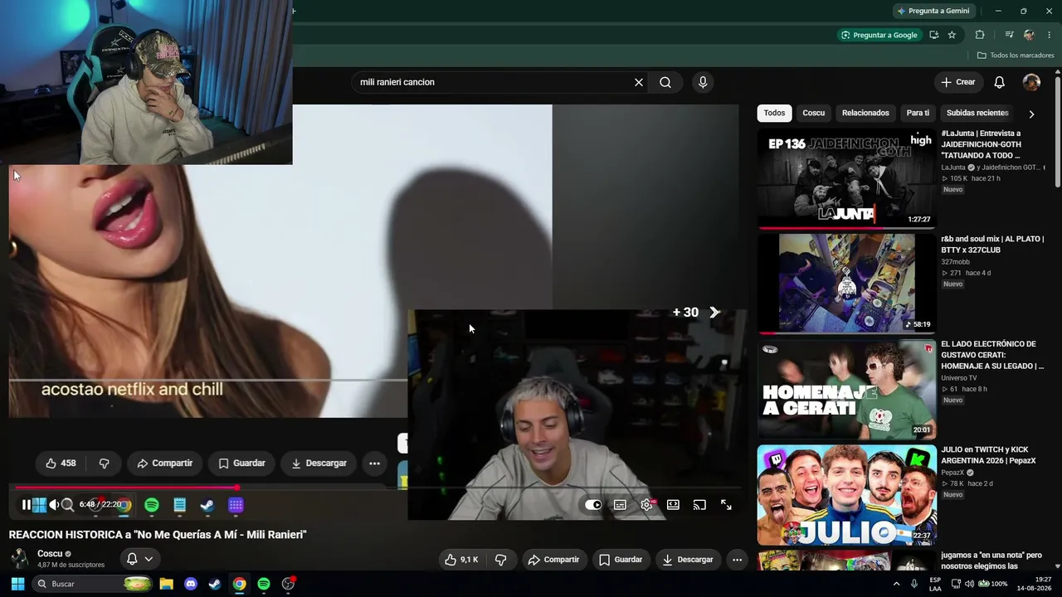Open the subscription notification bell dropdown
The width and height of the screenshot is (1062, 597).
[139, 559]
